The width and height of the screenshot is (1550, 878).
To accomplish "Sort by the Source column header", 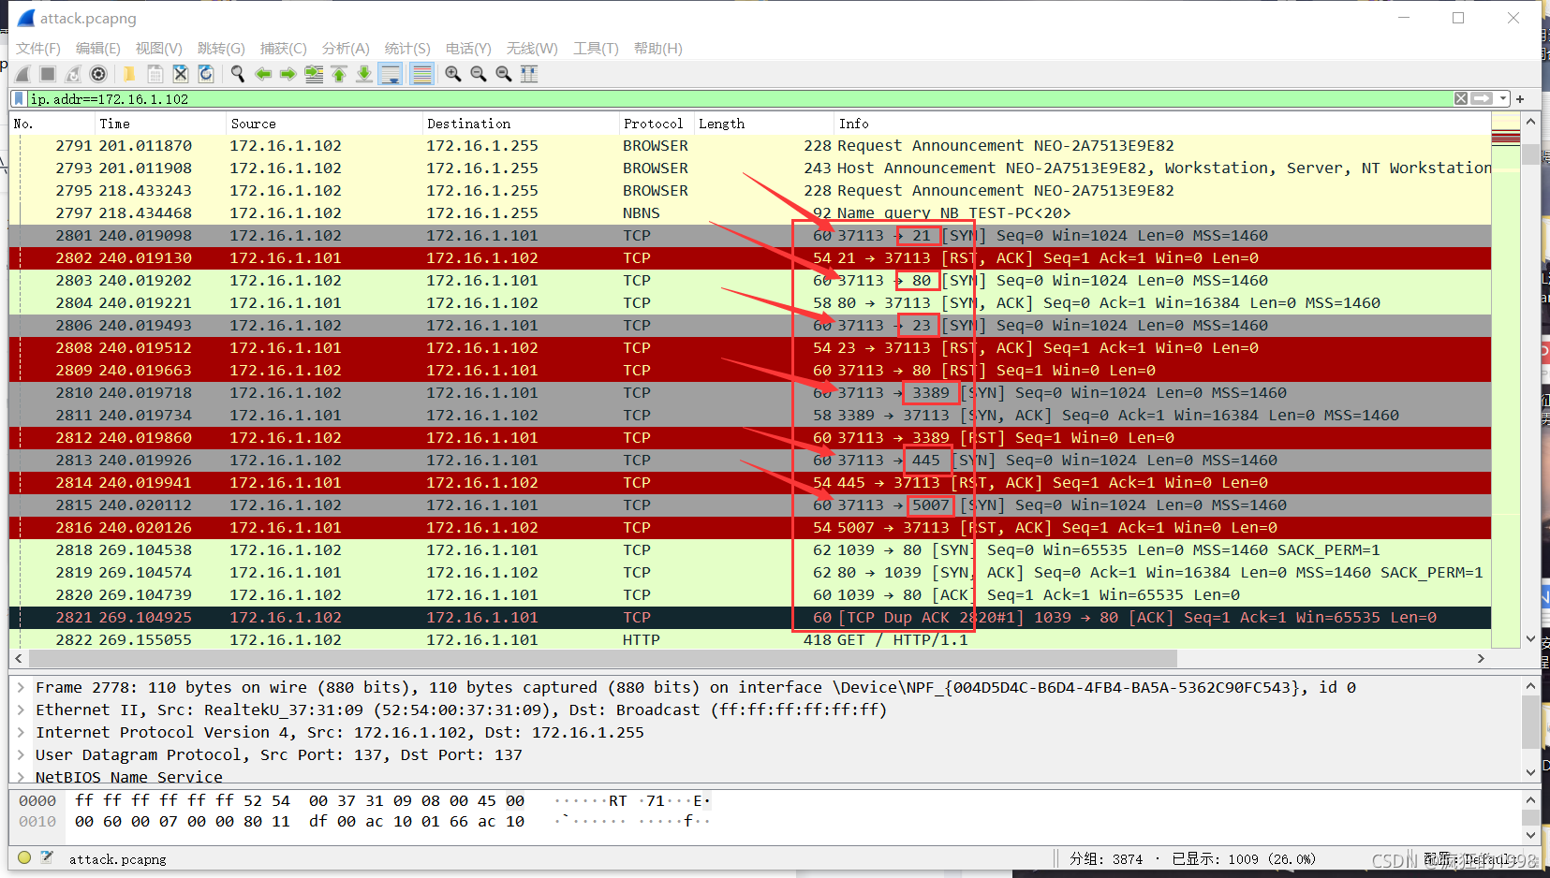I will [x=323, y=124].
